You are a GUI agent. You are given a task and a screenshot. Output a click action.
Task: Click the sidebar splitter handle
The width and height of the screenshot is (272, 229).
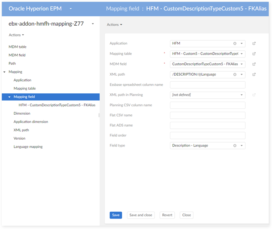[99, 115]
